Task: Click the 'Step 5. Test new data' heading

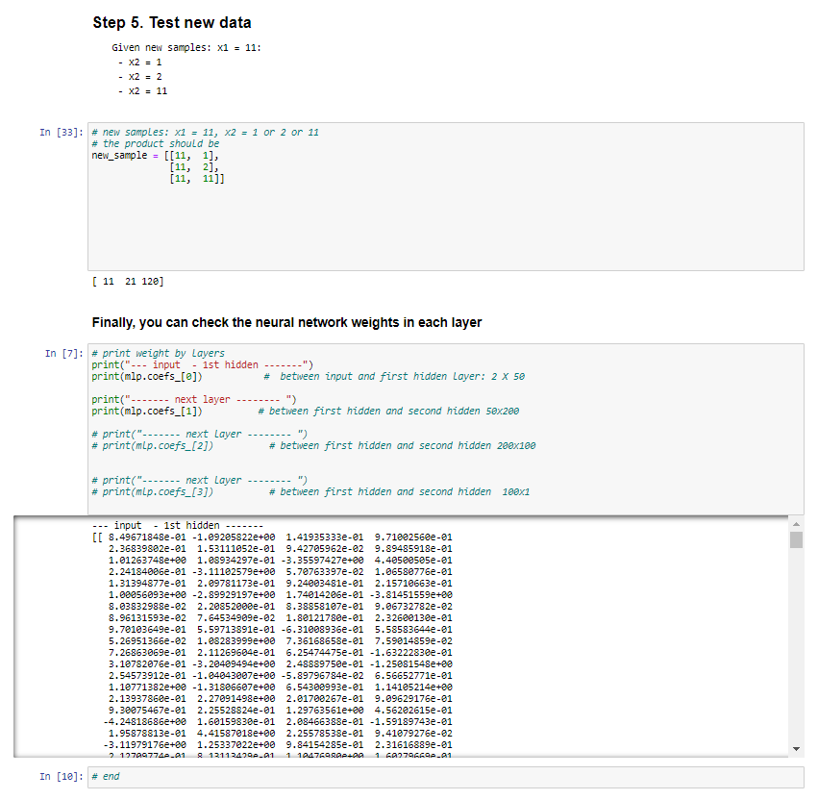Action: pyautogui.click(x=172, y=22)
